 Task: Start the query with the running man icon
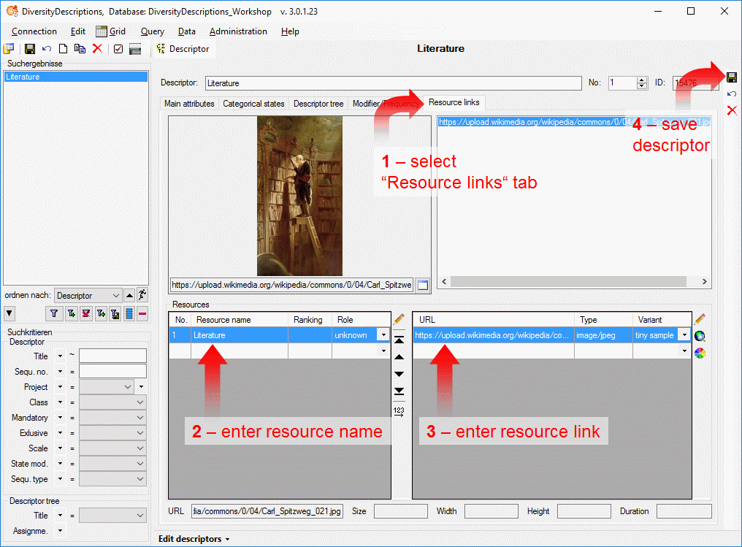tap(142, 295)
